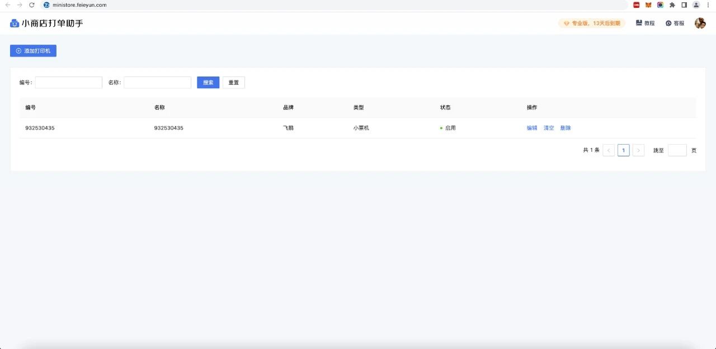Click the 添加打印机 button

33,51
